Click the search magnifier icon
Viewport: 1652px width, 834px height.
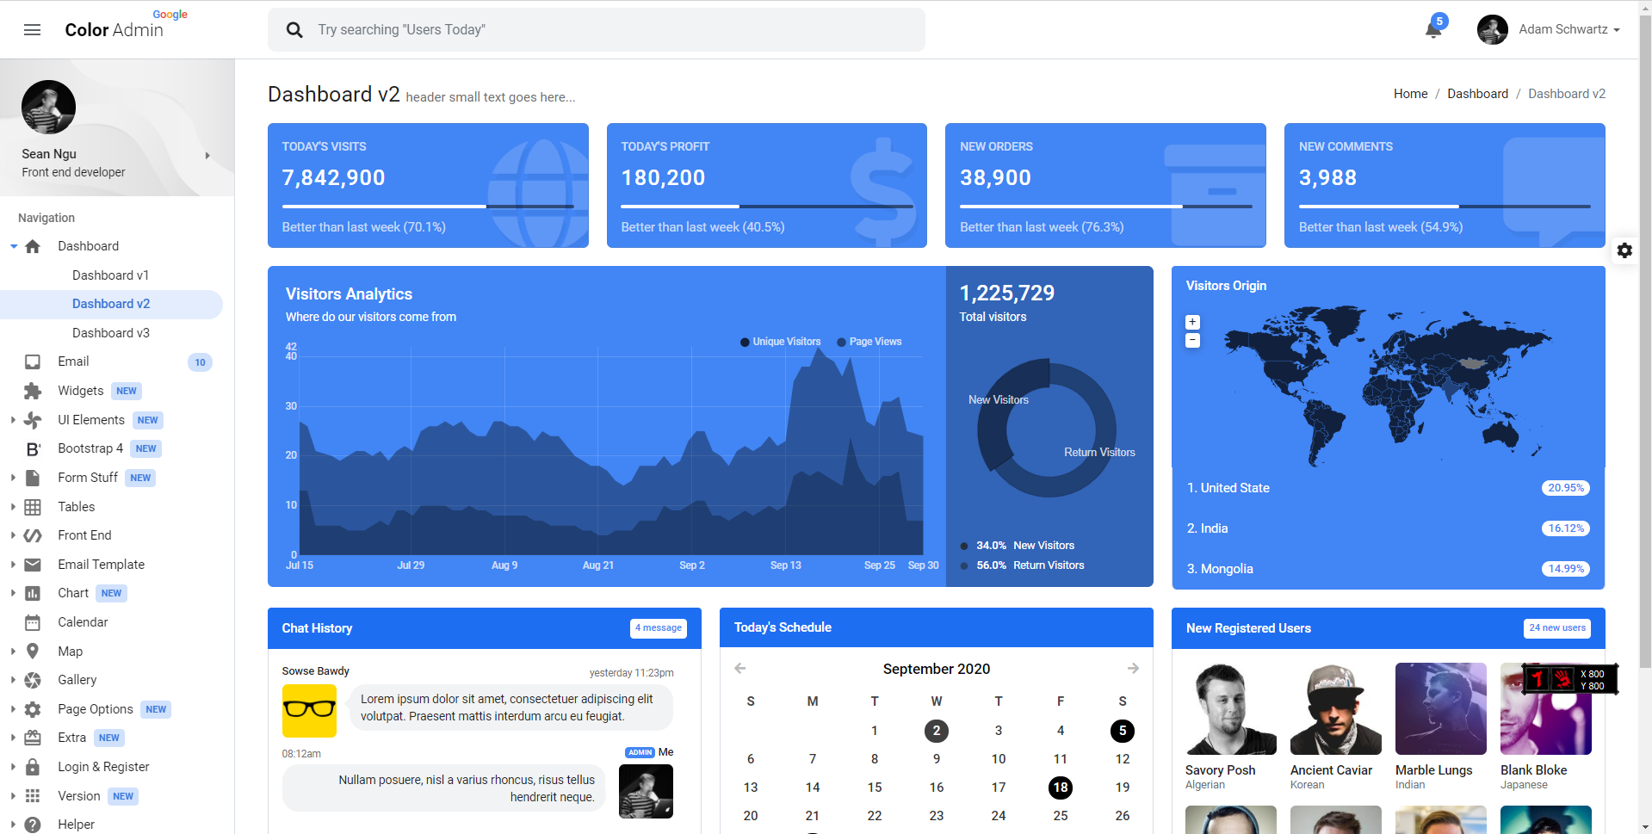(294, 30)
